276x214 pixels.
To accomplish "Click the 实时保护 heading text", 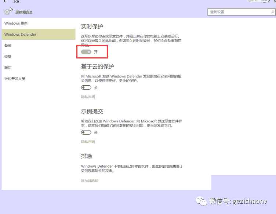I will tap(92, 26).
